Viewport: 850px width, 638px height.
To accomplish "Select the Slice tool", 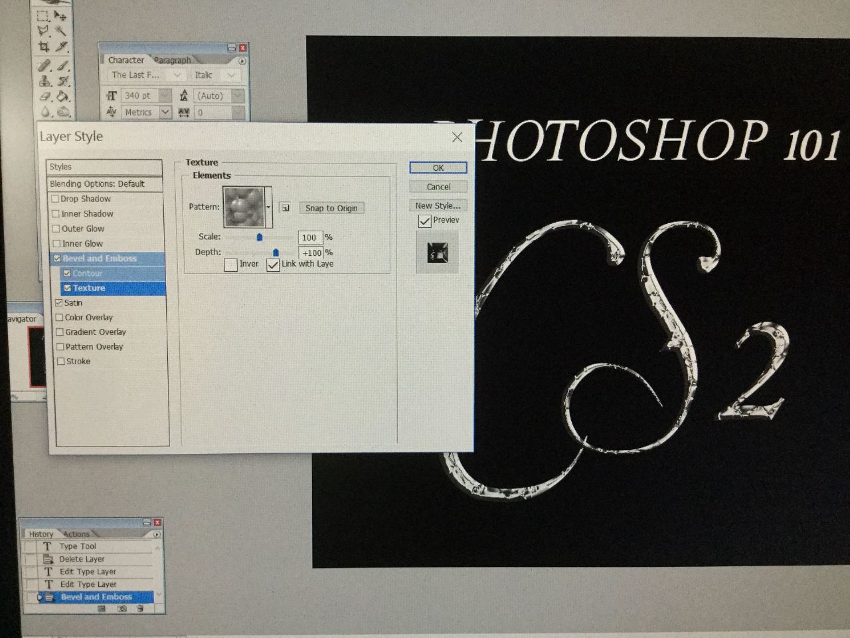I will pyautogui.click(x=62, y=47).
